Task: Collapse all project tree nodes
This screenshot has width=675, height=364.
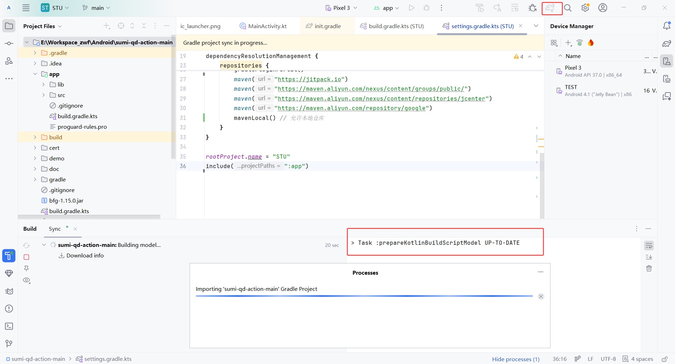Action: (144, 26)
